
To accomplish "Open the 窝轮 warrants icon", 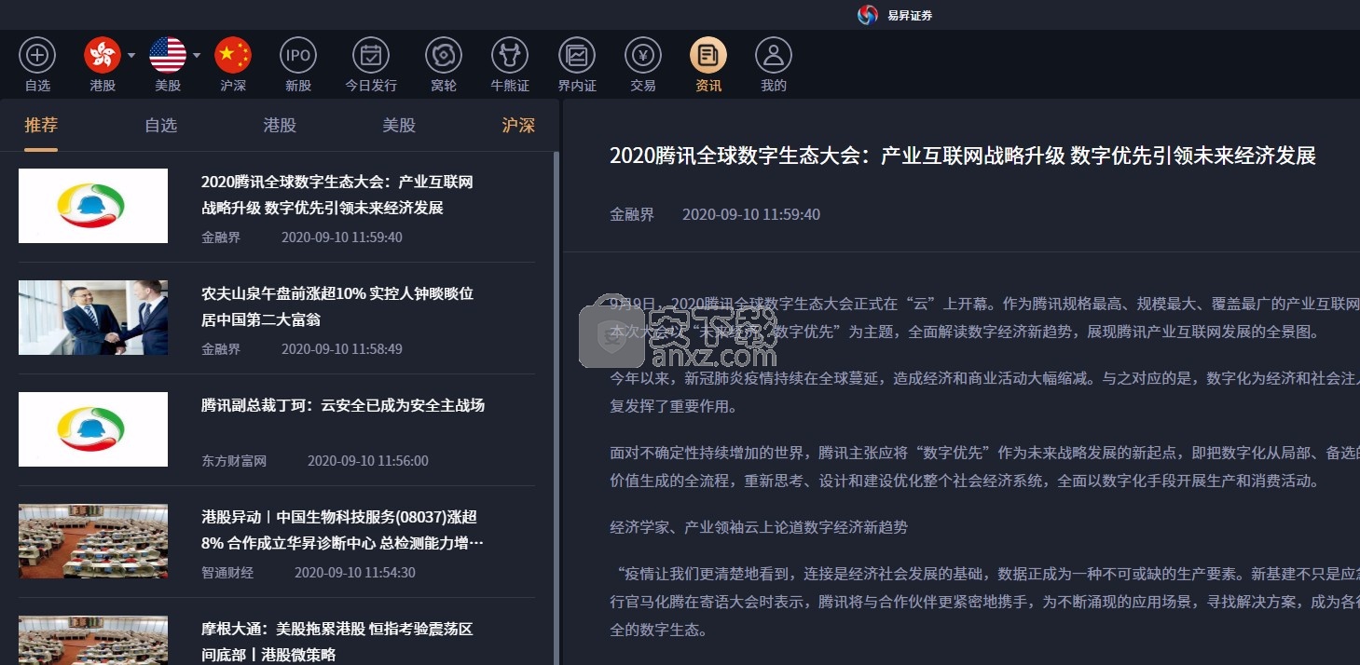I will 444,56.
